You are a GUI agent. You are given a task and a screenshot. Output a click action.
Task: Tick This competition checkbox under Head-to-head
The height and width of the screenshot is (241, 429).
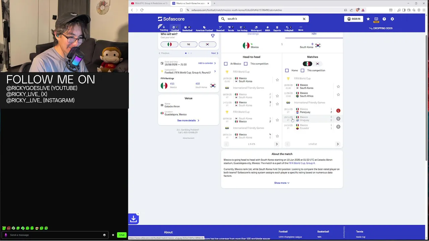point(246,64)
